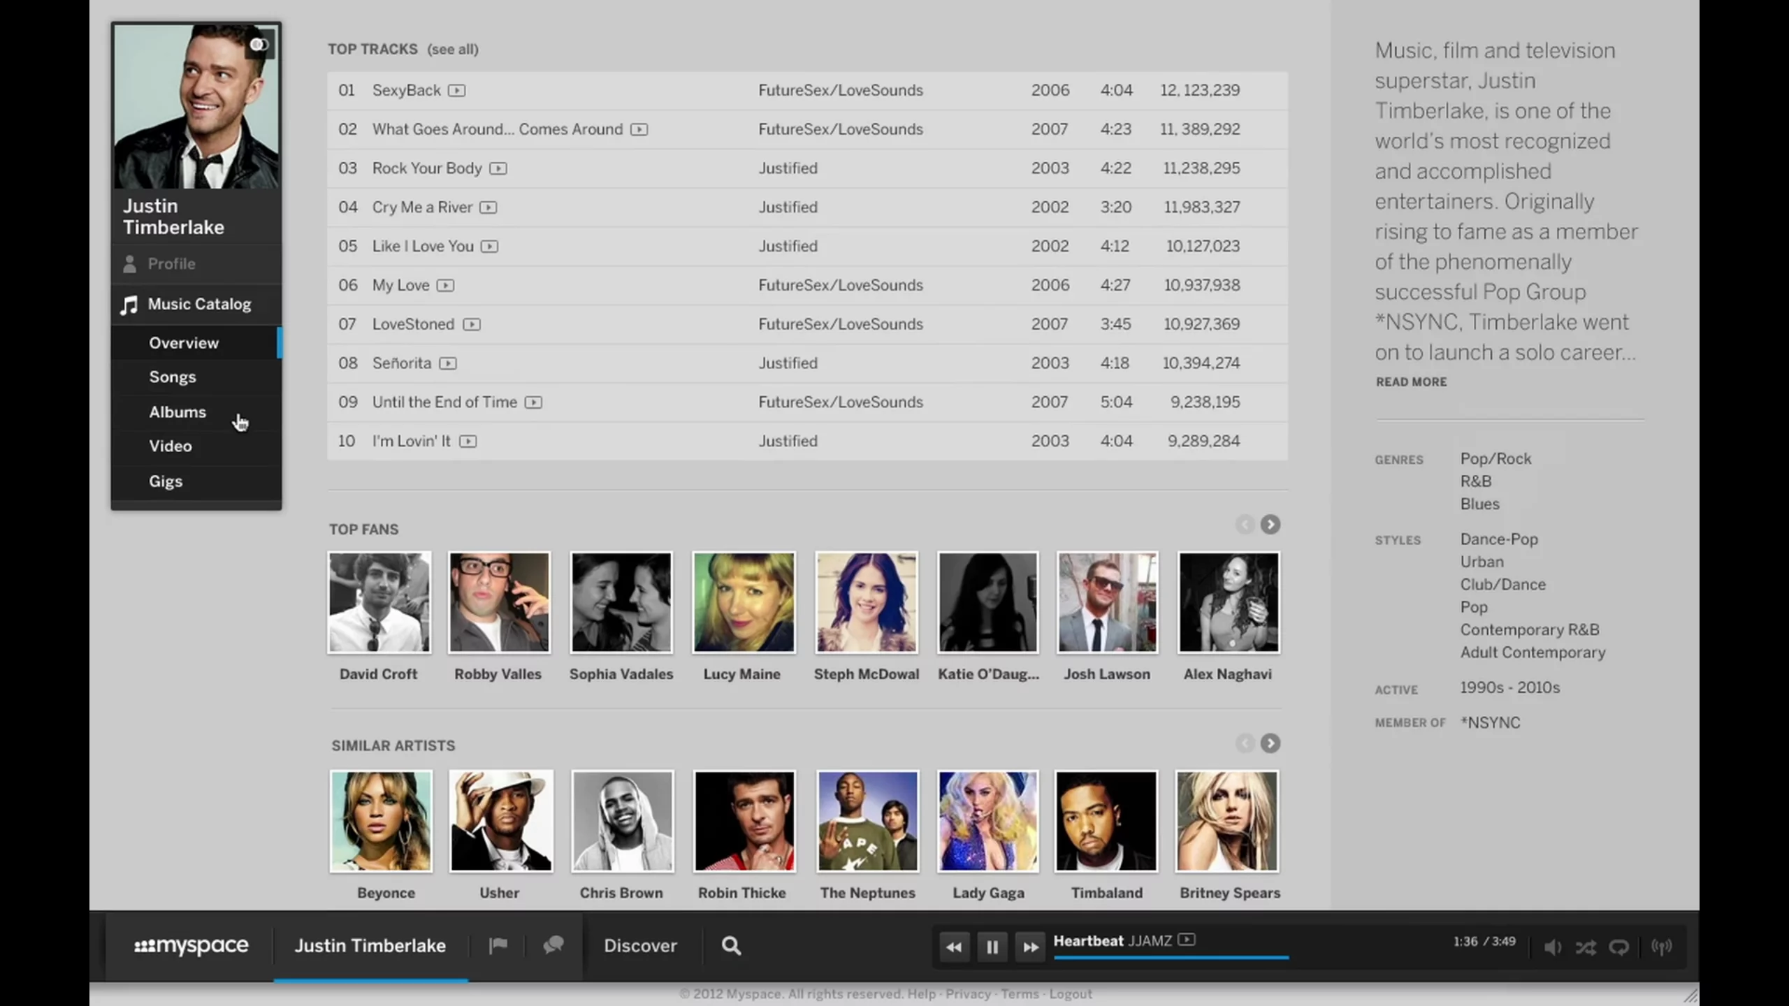Viewport: 1789px width, 1006px height.
Task: Click the volume speaker icon in player bar
Action: tap(1552, 947)
